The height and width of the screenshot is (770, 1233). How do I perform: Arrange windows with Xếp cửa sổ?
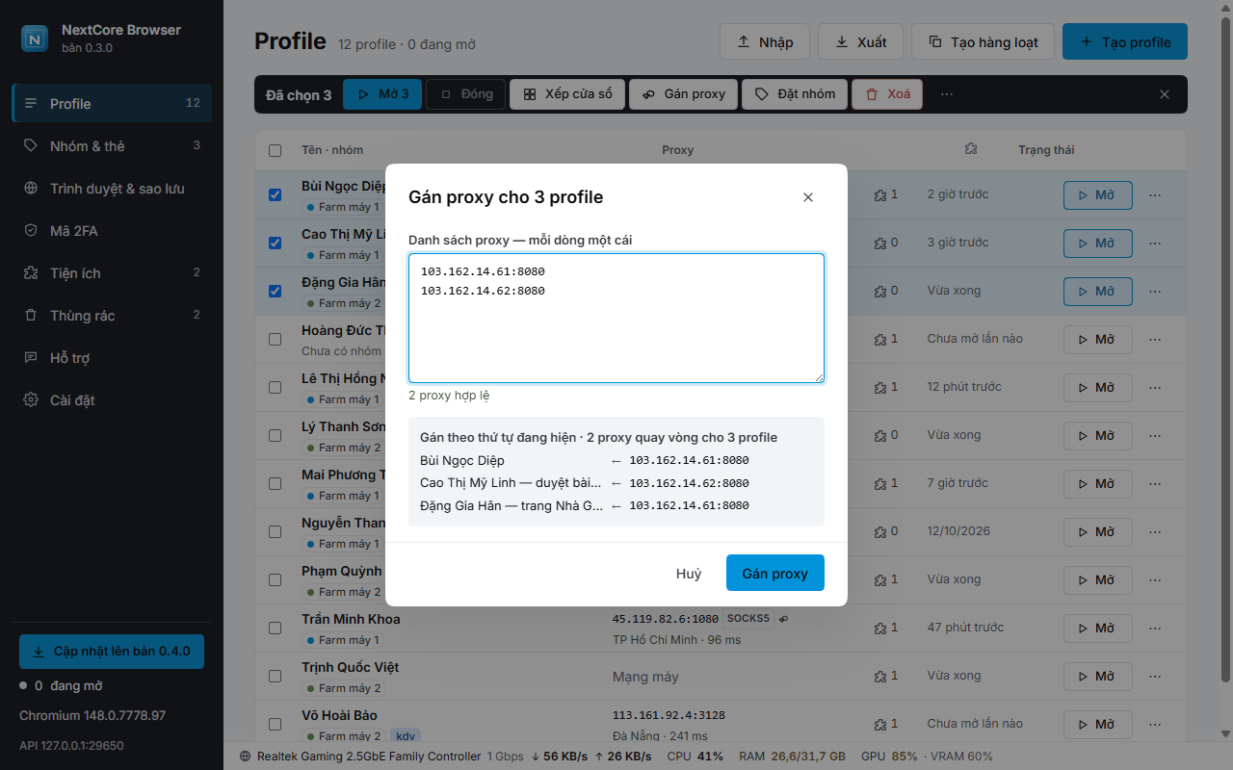coord(567,94)
